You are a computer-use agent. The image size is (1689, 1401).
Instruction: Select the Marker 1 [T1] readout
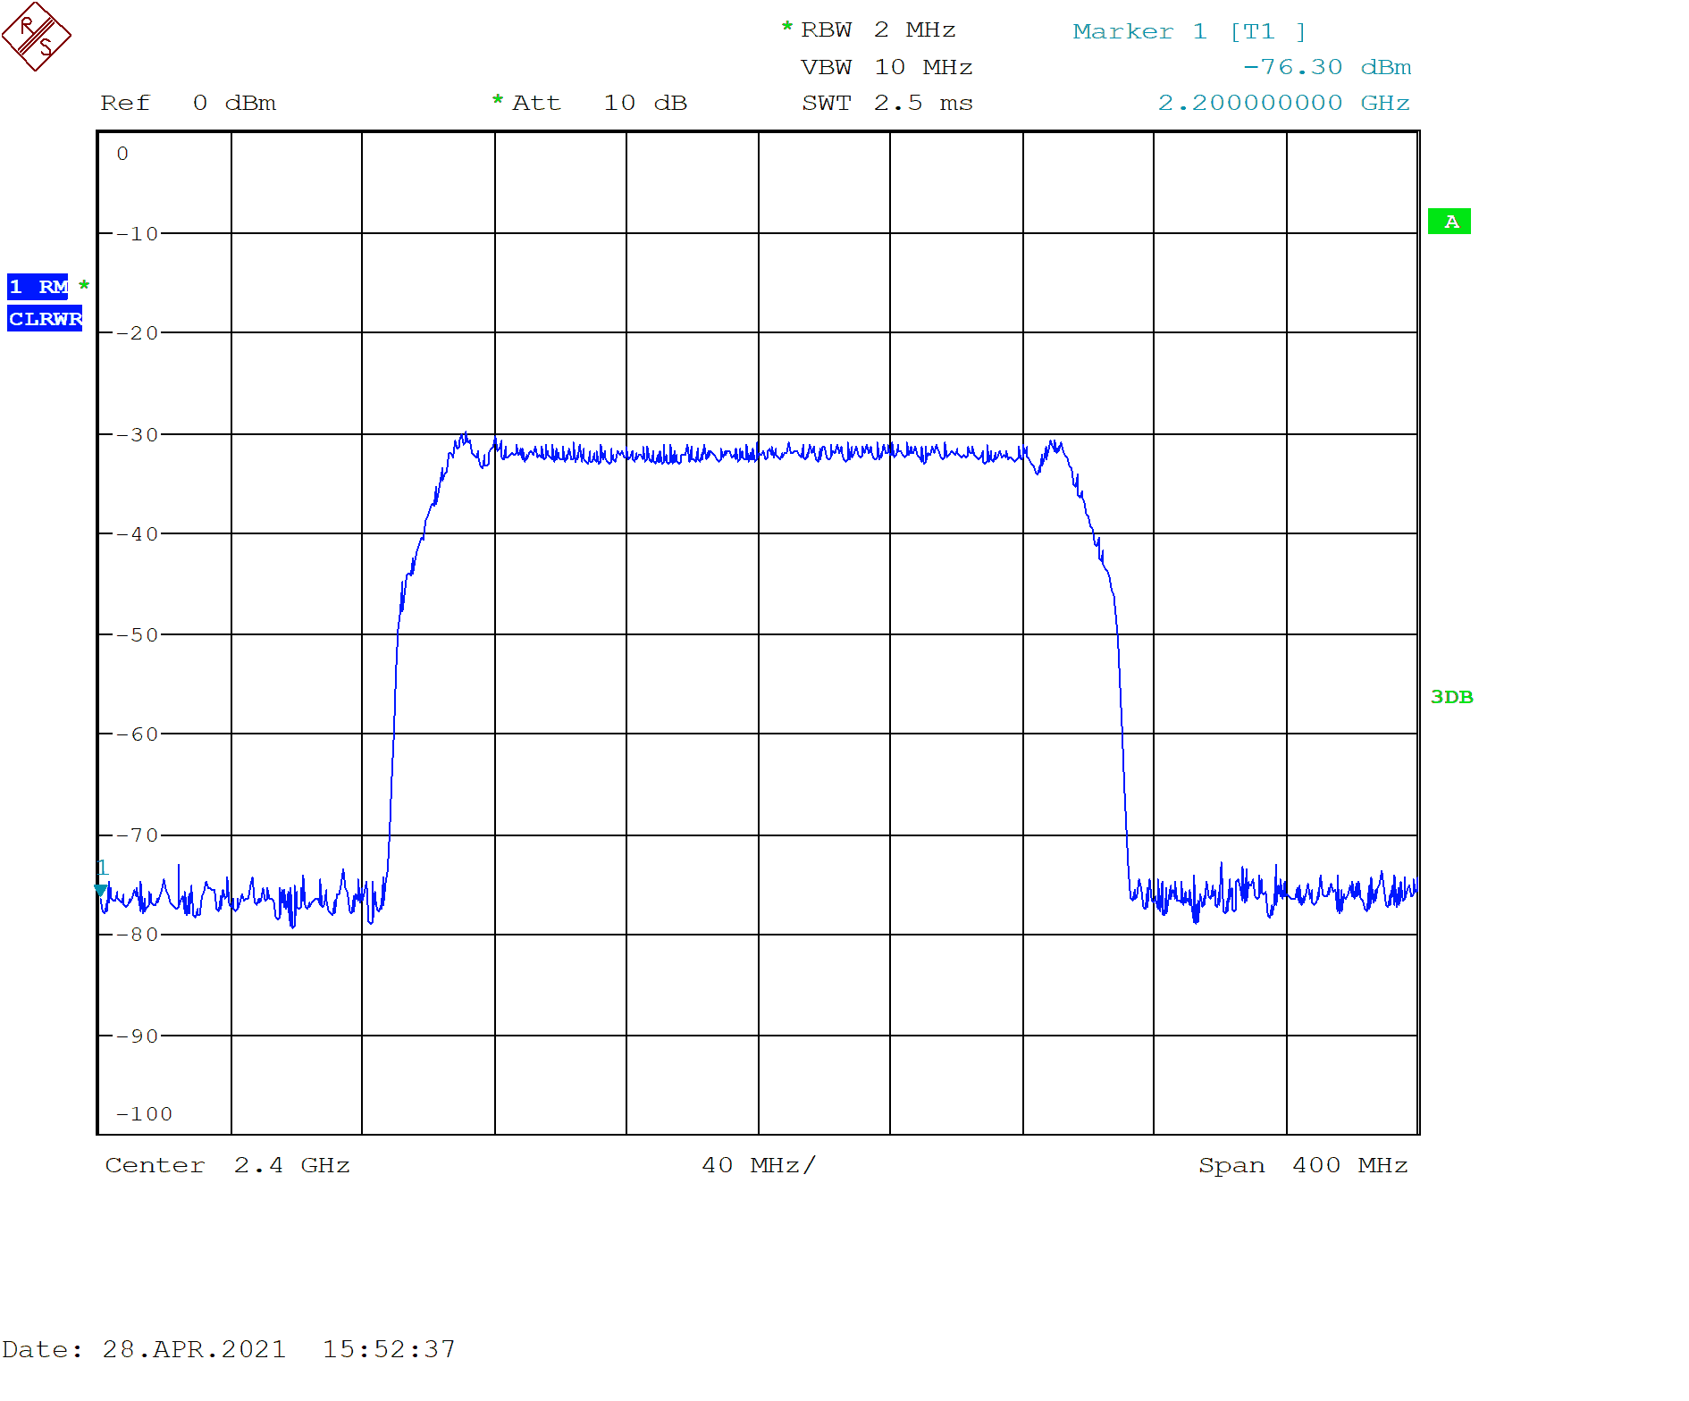pos(1189,31)
